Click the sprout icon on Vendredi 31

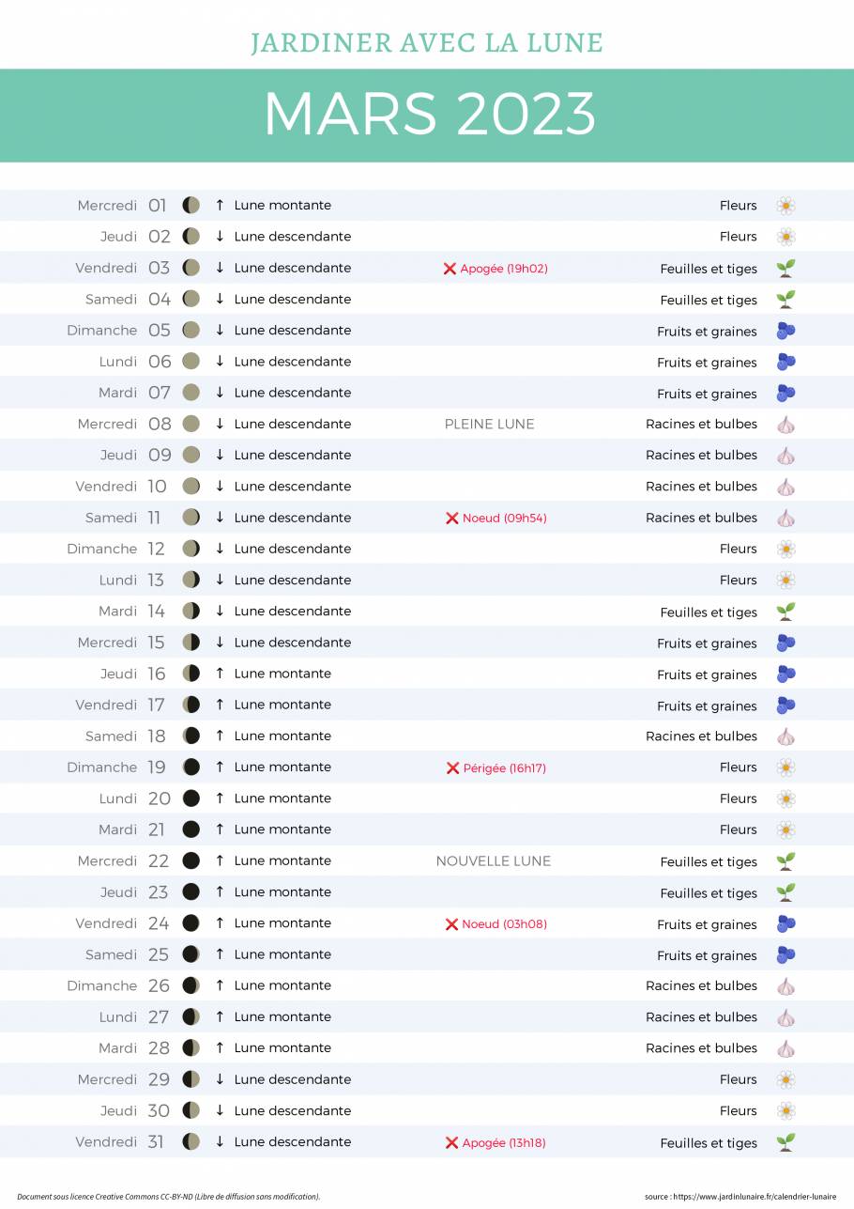pyautogui.click(x=785, y=1142)
